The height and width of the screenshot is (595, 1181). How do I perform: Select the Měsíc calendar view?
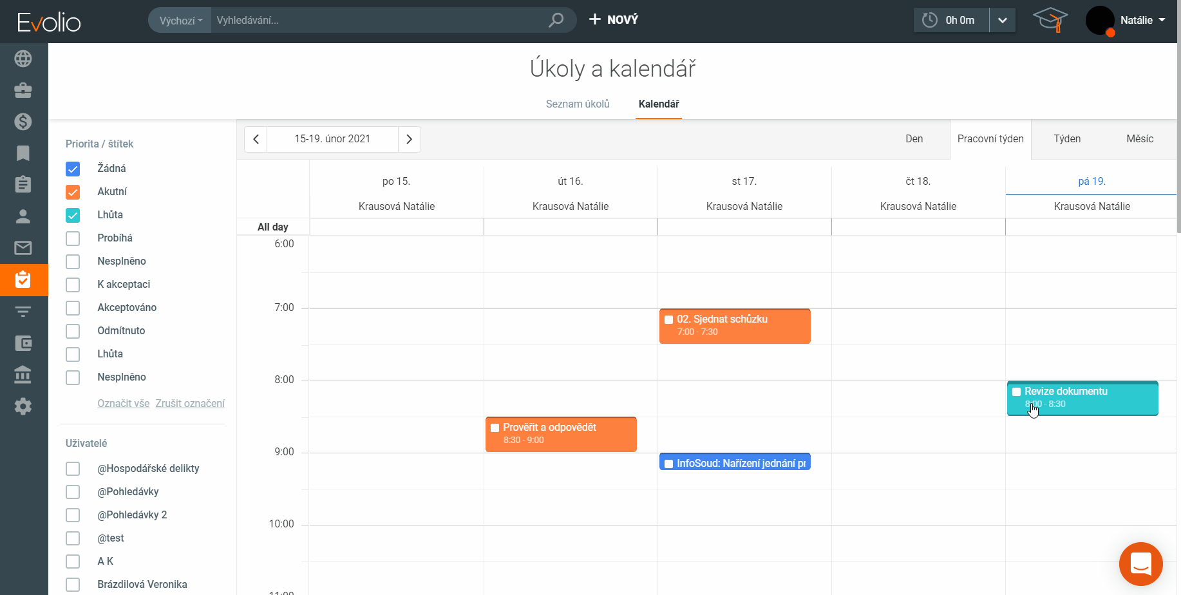(1140, 138)
